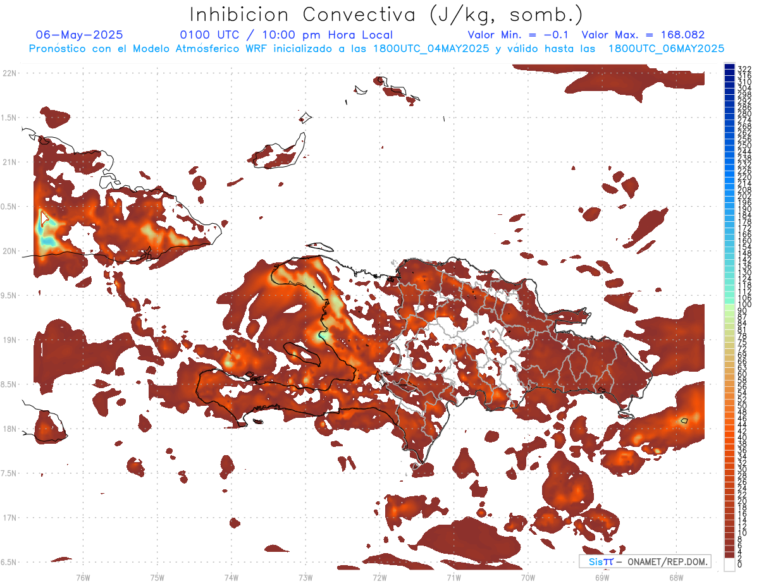Click the "ONAMET/REP.DOM." credit label
Viewport: 759px width, 586px height.
click(667, 561)
